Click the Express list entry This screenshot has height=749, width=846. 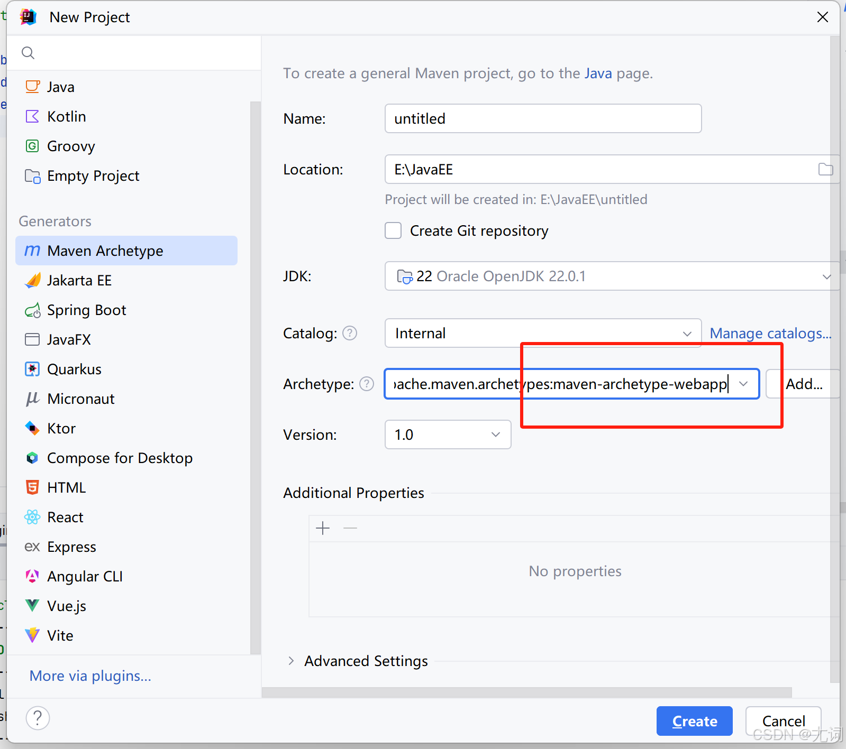(126, 547)
